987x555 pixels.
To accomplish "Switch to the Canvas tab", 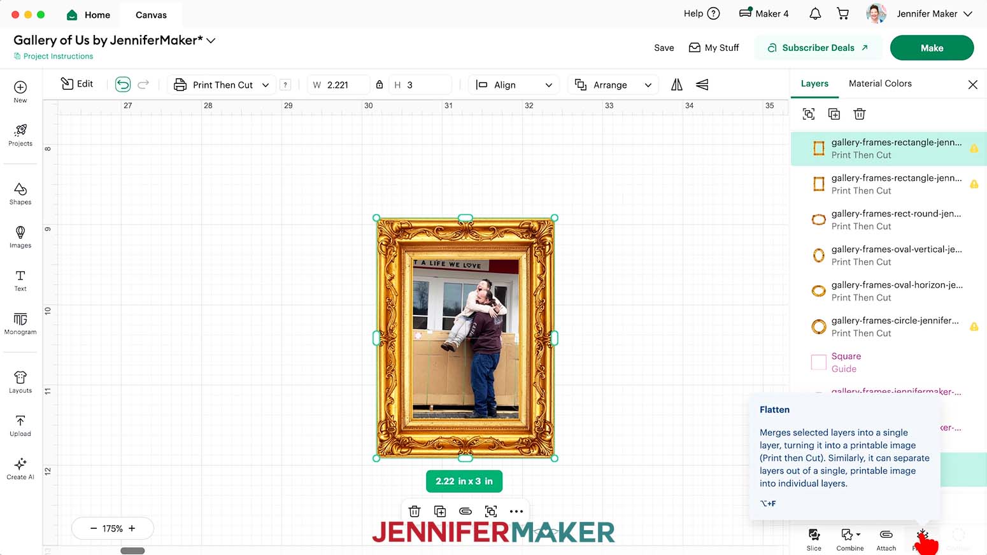I will click(151, 15).
